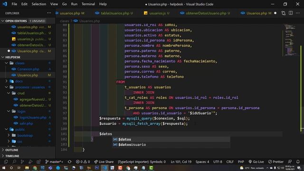
Task: Open the Edit menu
Action: (24, 4)
